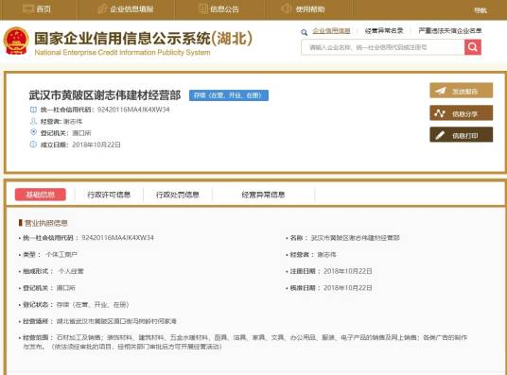507x375 pixels.
Task: Click the 经营范围 description text
Action: coord(245,342)
